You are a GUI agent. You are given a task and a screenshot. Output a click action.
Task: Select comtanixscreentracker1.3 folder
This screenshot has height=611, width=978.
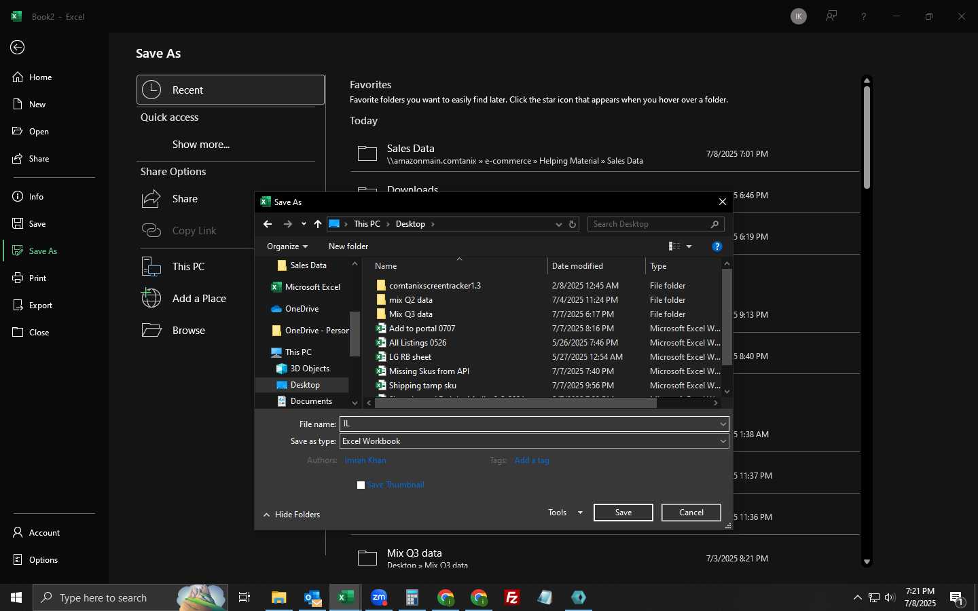(435, 286)
